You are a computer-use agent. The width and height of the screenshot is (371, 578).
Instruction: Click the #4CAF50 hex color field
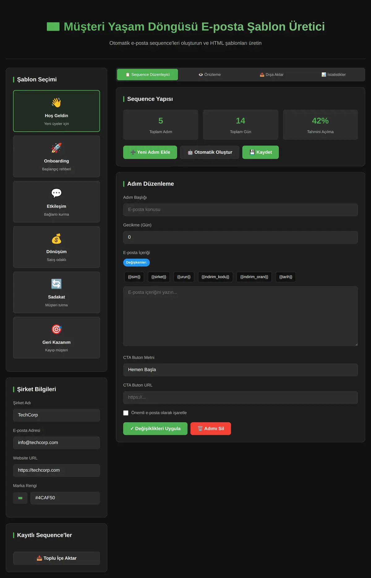(x=65, y=498)
